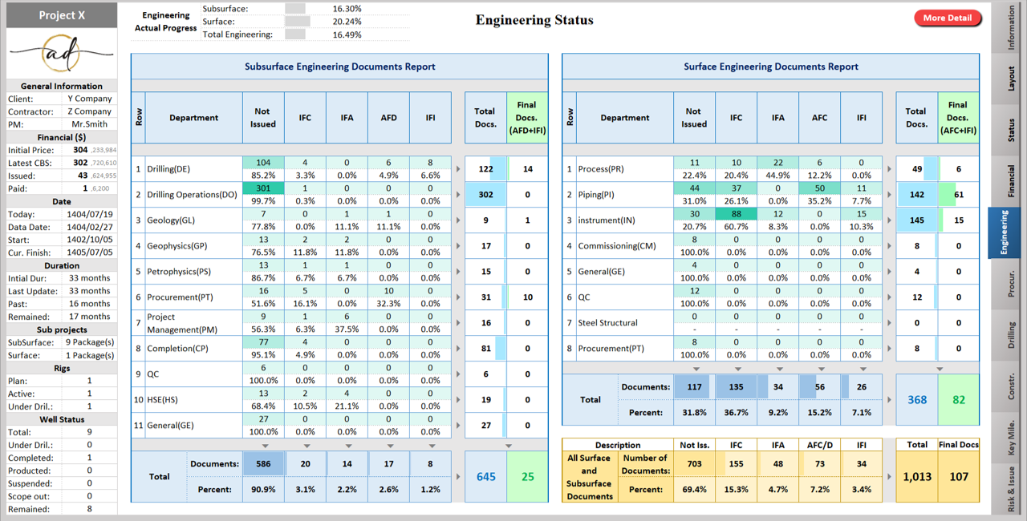Click the arrow beside the Drilling(DE) row
The height and width of the screenshot is (521, 1027).
[x=458, y=169]
